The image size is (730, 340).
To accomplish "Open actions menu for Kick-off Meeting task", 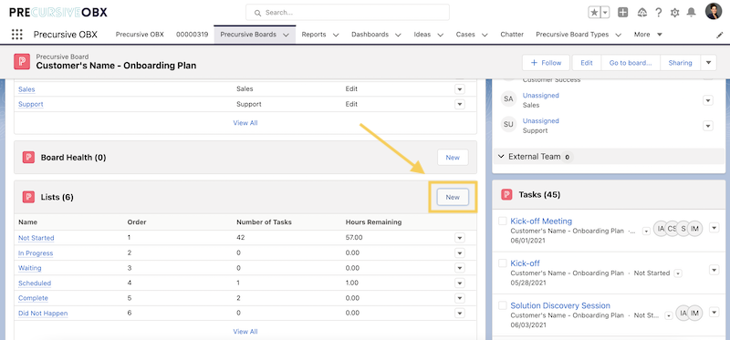I will (x=714, y=228).
